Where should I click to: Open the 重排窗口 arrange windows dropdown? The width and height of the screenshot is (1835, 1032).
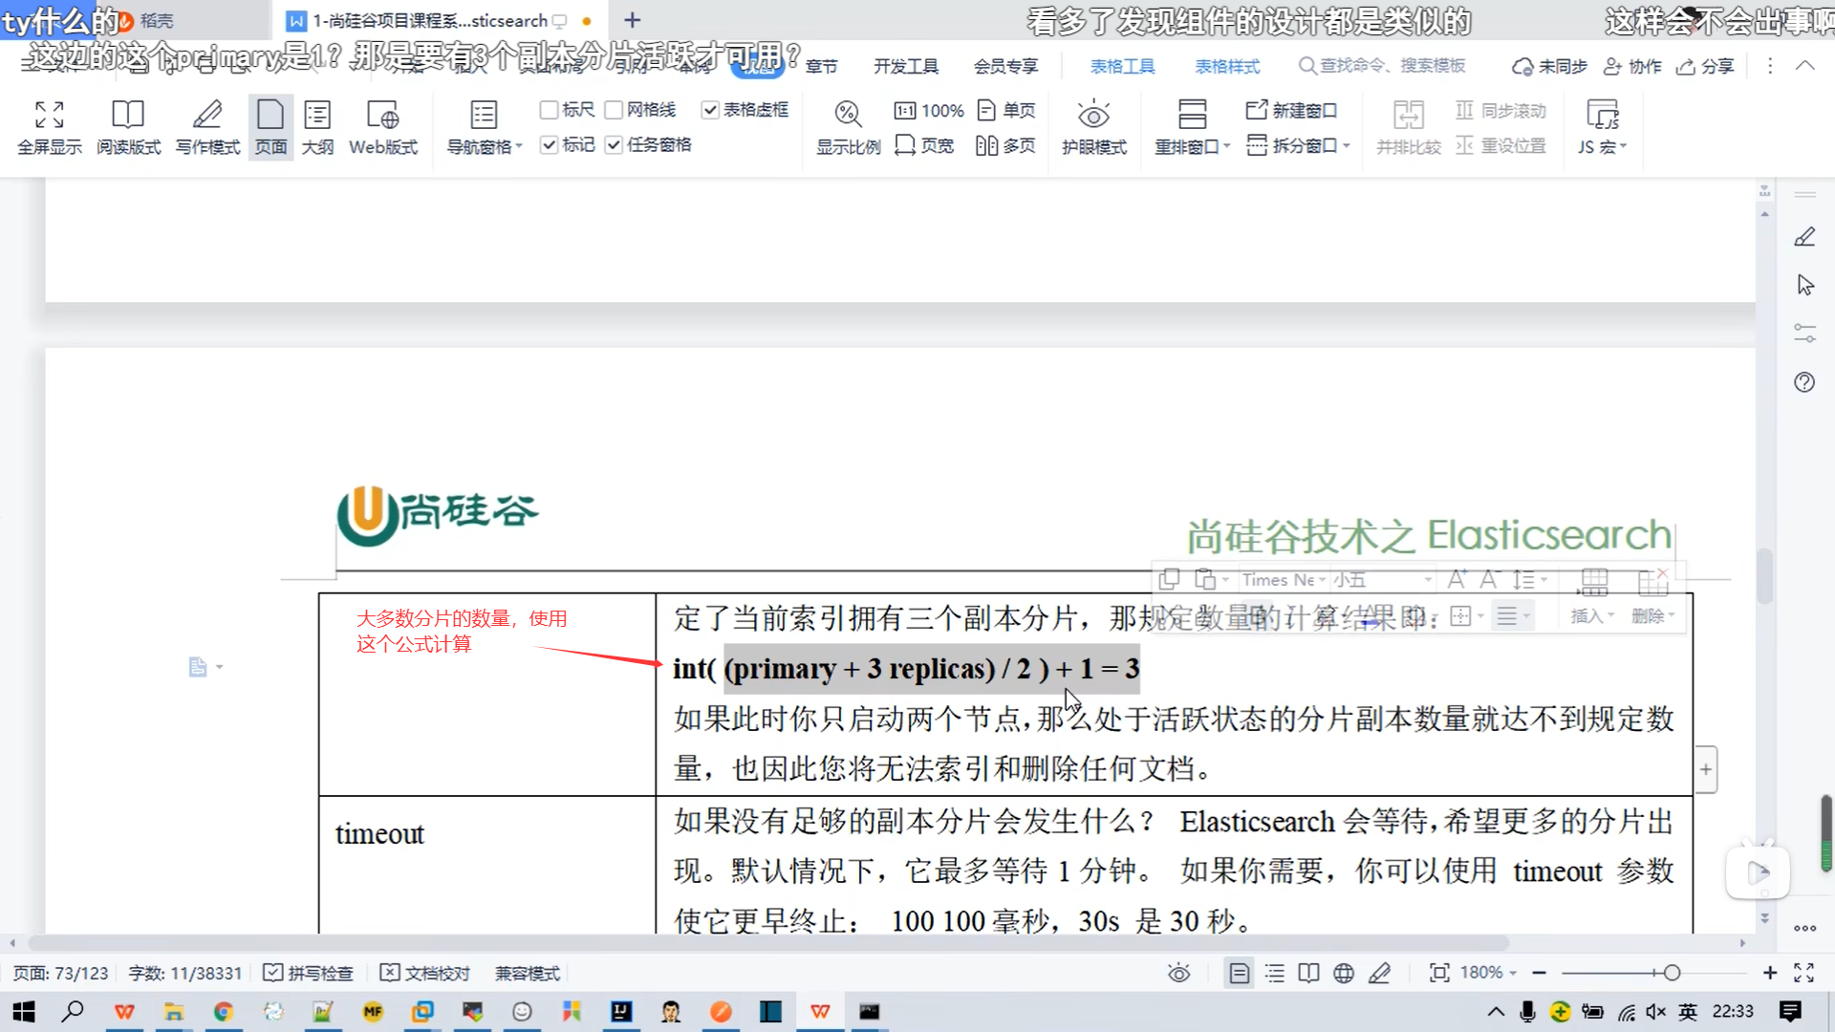1226,147
